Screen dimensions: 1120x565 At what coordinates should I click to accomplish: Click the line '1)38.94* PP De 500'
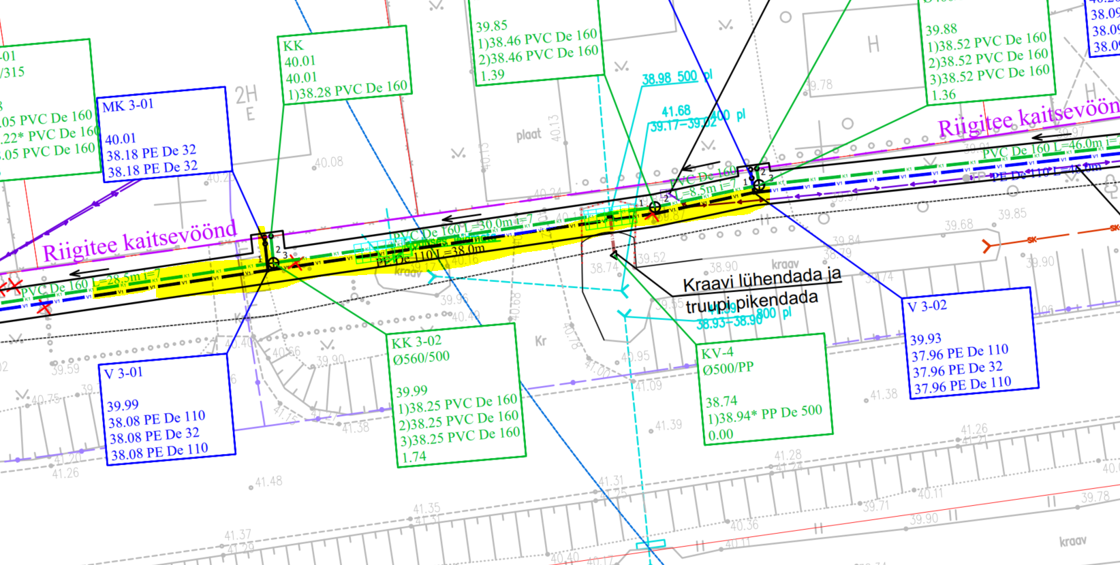point(764,415)
